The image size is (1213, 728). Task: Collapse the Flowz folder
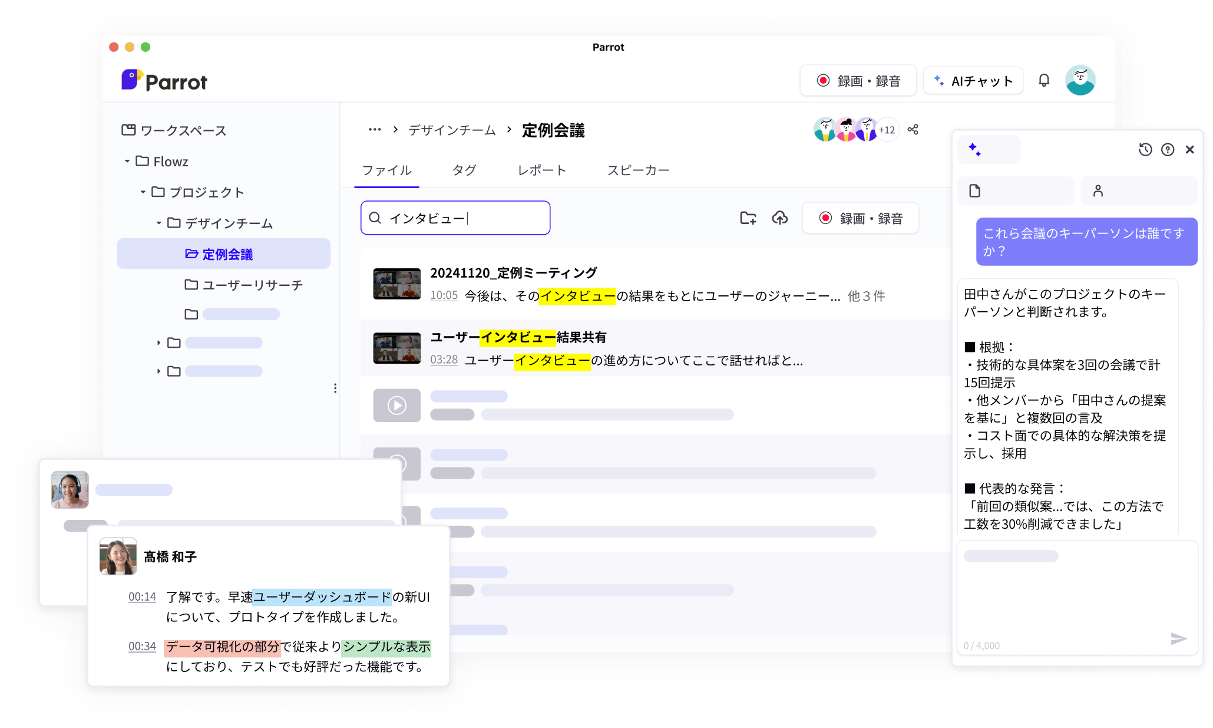(x=127, y=161)
